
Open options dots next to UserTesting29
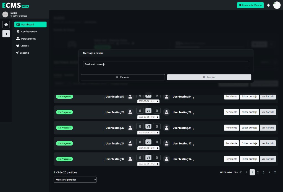click(193, 114)
